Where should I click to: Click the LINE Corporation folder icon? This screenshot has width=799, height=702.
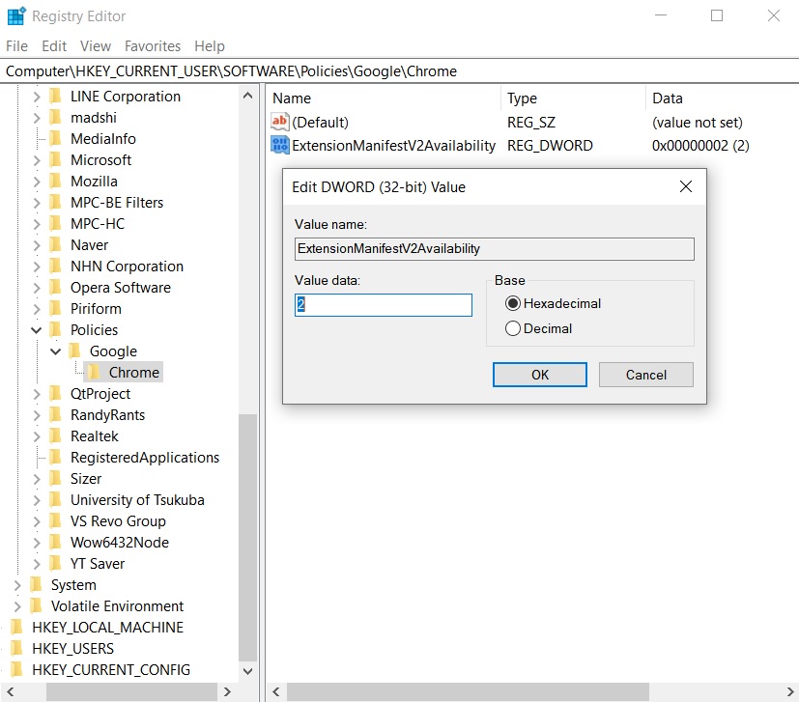coord(55,97)
